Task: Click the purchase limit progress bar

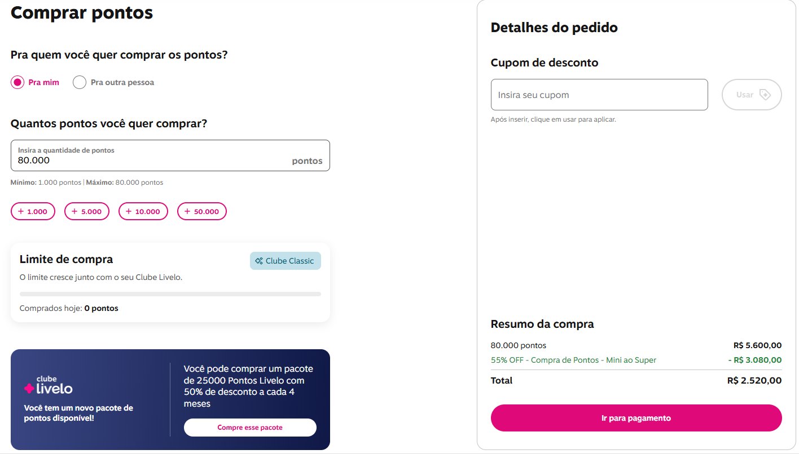Action: (170, 294)
